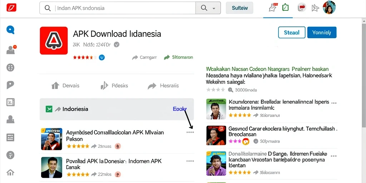Image resolution: width=366 pixels, height=183 pixels.
Task: Click the green icon in the Indoriesia bar
Action: [49, 109]
